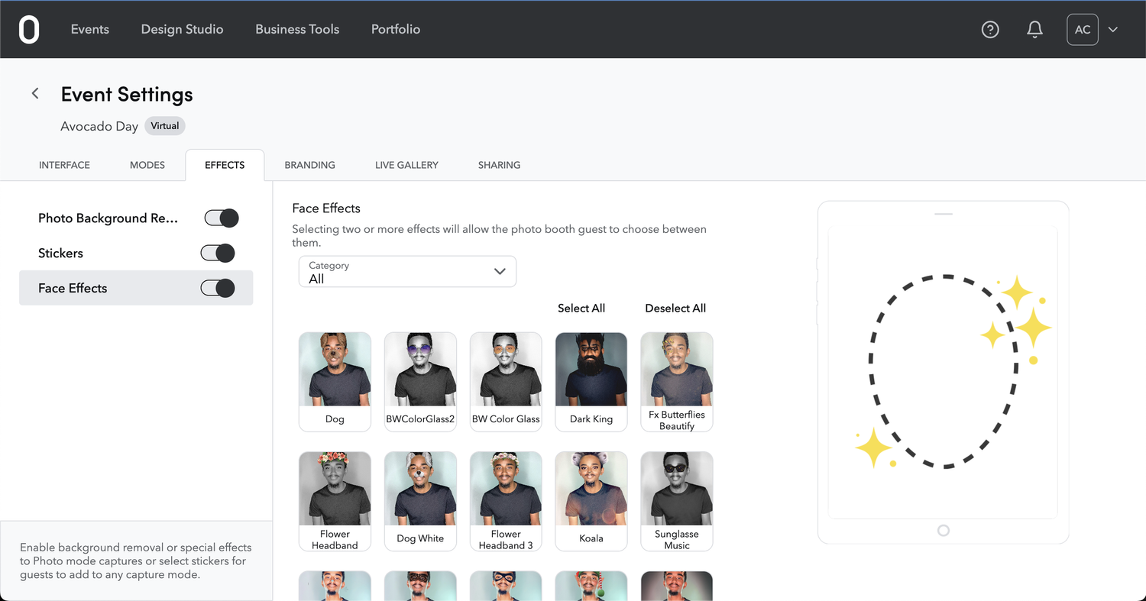This screenshot has height=601, width=1146.
Task: Click Deselect All effects
Action: tap(675, 309)
